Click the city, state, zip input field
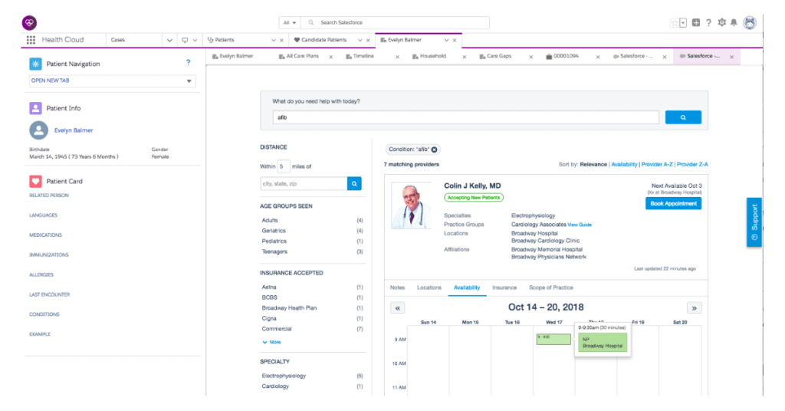This screenshot has height=411, width=785. pyautogui.click(x=304, y=184)
